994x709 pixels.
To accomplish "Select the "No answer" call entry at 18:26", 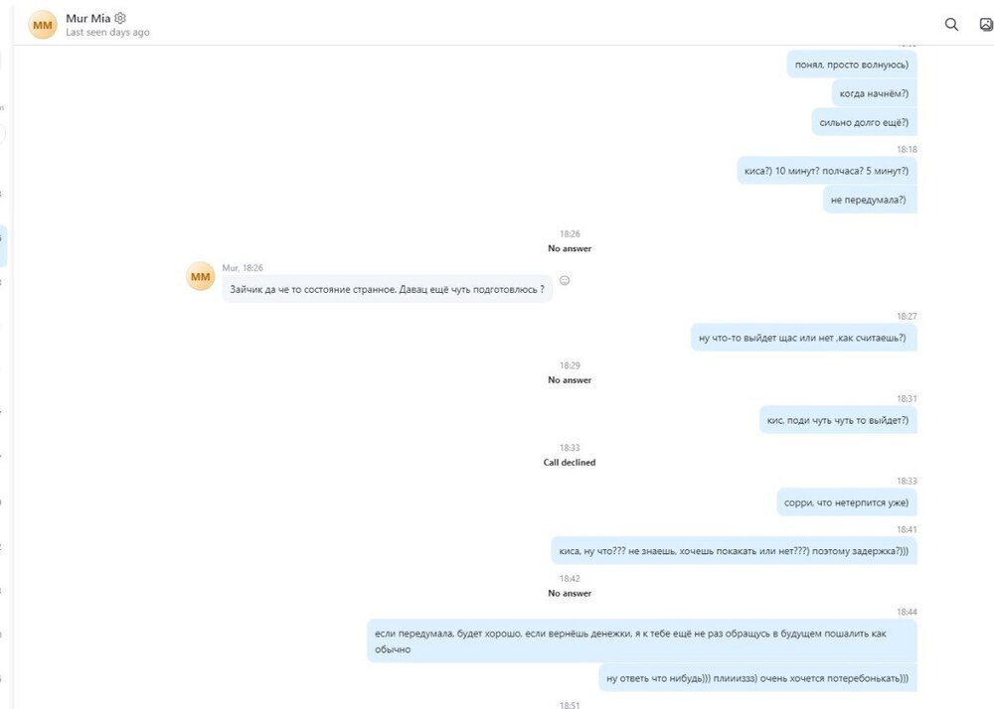I will pyautogui.click(x=570, y=248).
